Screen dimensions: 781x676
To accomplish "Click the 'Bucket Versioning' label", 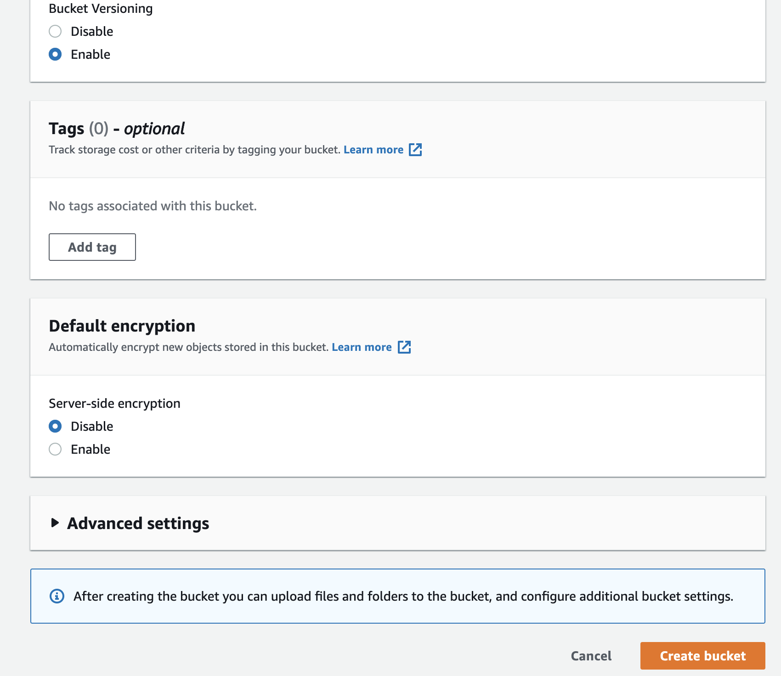I will (101, 8).
